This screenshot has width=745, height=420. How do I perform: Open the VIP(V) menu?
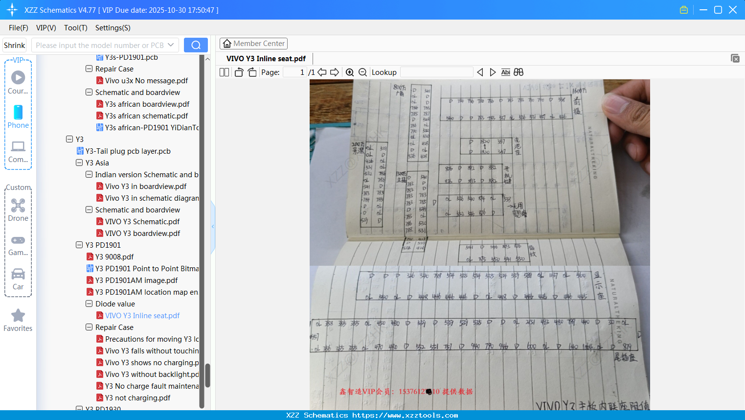[x=46, y=28]
